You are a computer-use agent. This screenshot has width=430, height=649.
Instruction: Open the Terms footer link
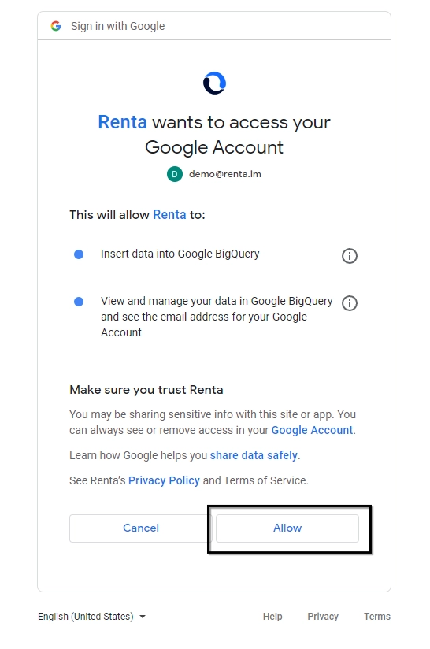377,616
